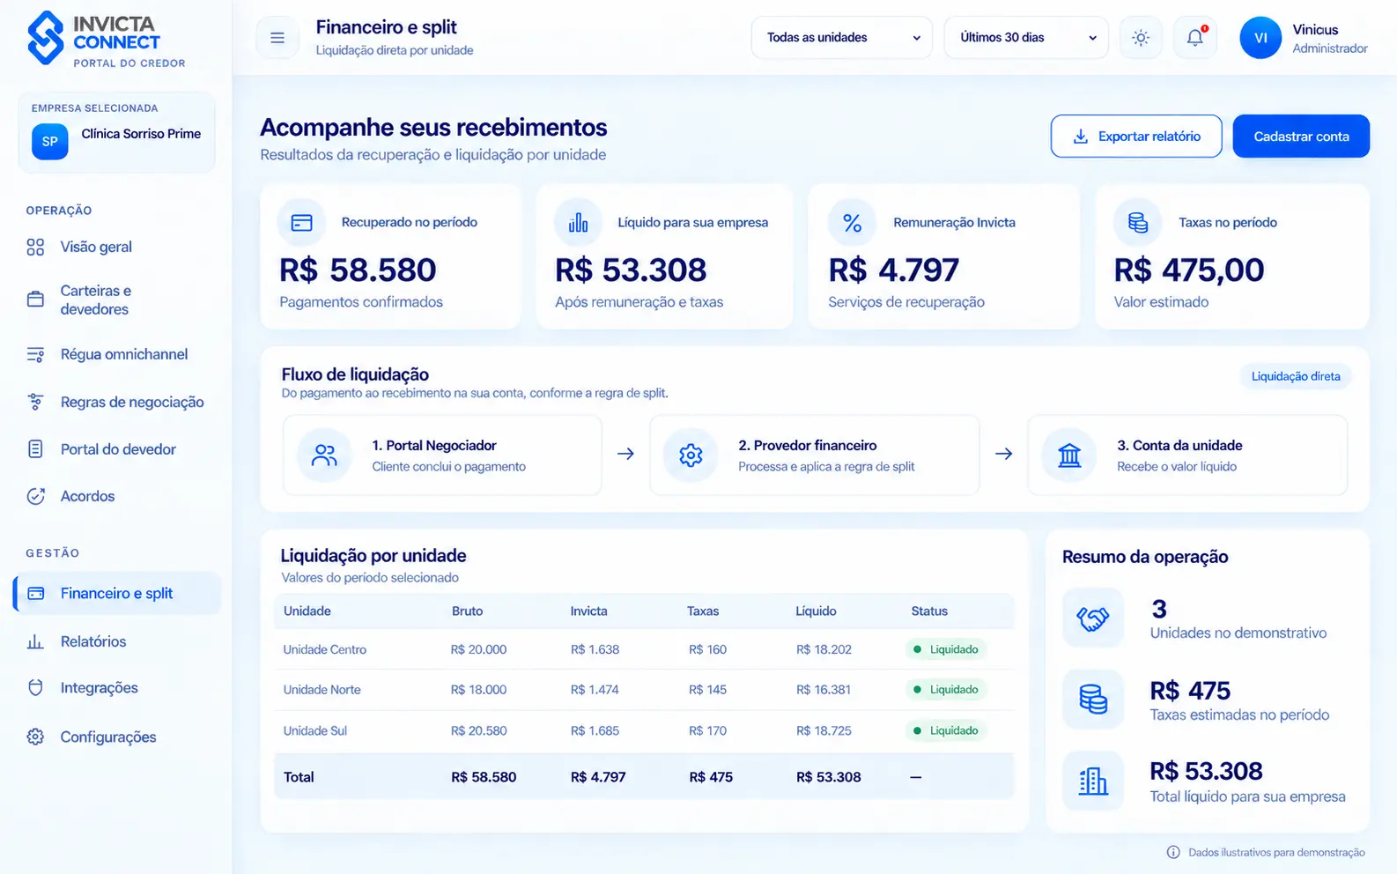Click the Conta da unidade bank icon
This screenshot has width=1397, height=874.
(x=1069, y=455)
